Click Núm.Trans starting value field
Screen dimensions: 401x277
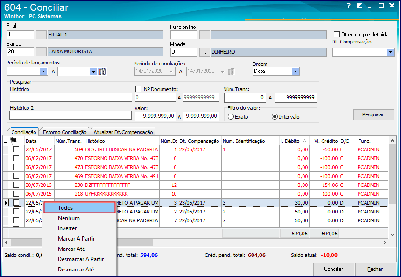(x=245, y=98)
